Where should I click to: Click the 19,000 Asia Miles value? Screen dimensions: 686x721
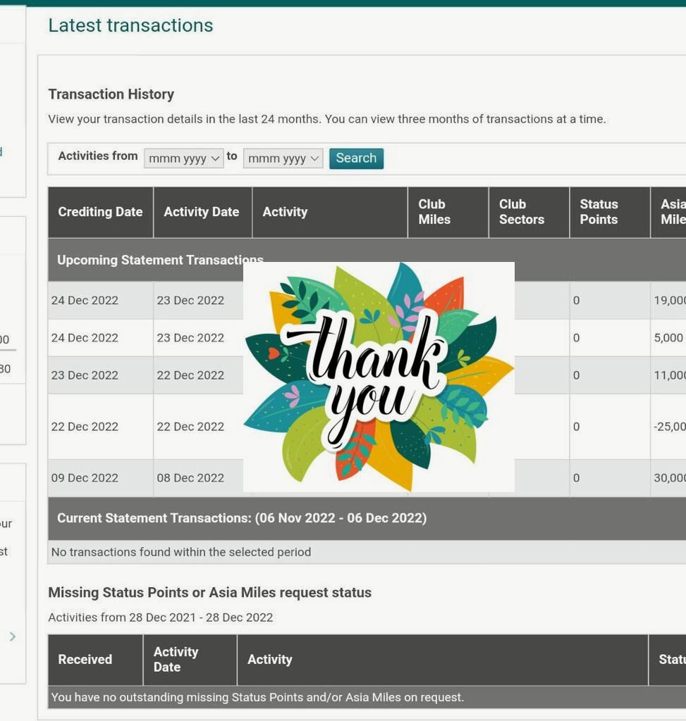coord(670,300)
